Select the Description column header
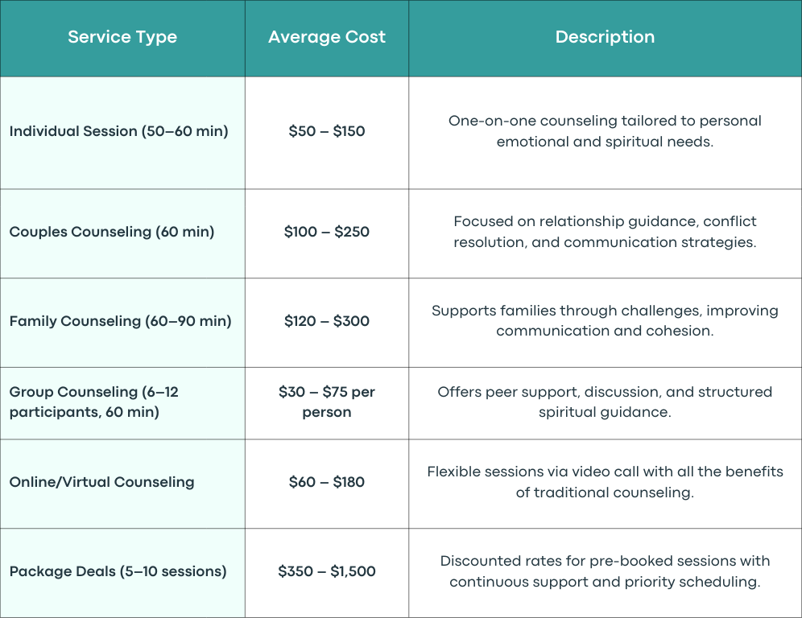 [605, 37]
